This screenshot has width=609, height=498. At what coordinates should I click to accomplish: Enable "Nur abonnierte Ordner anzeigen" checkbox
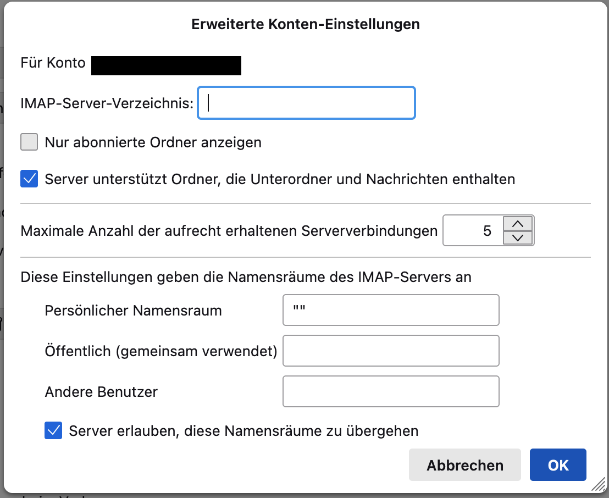tap(29, 142)
